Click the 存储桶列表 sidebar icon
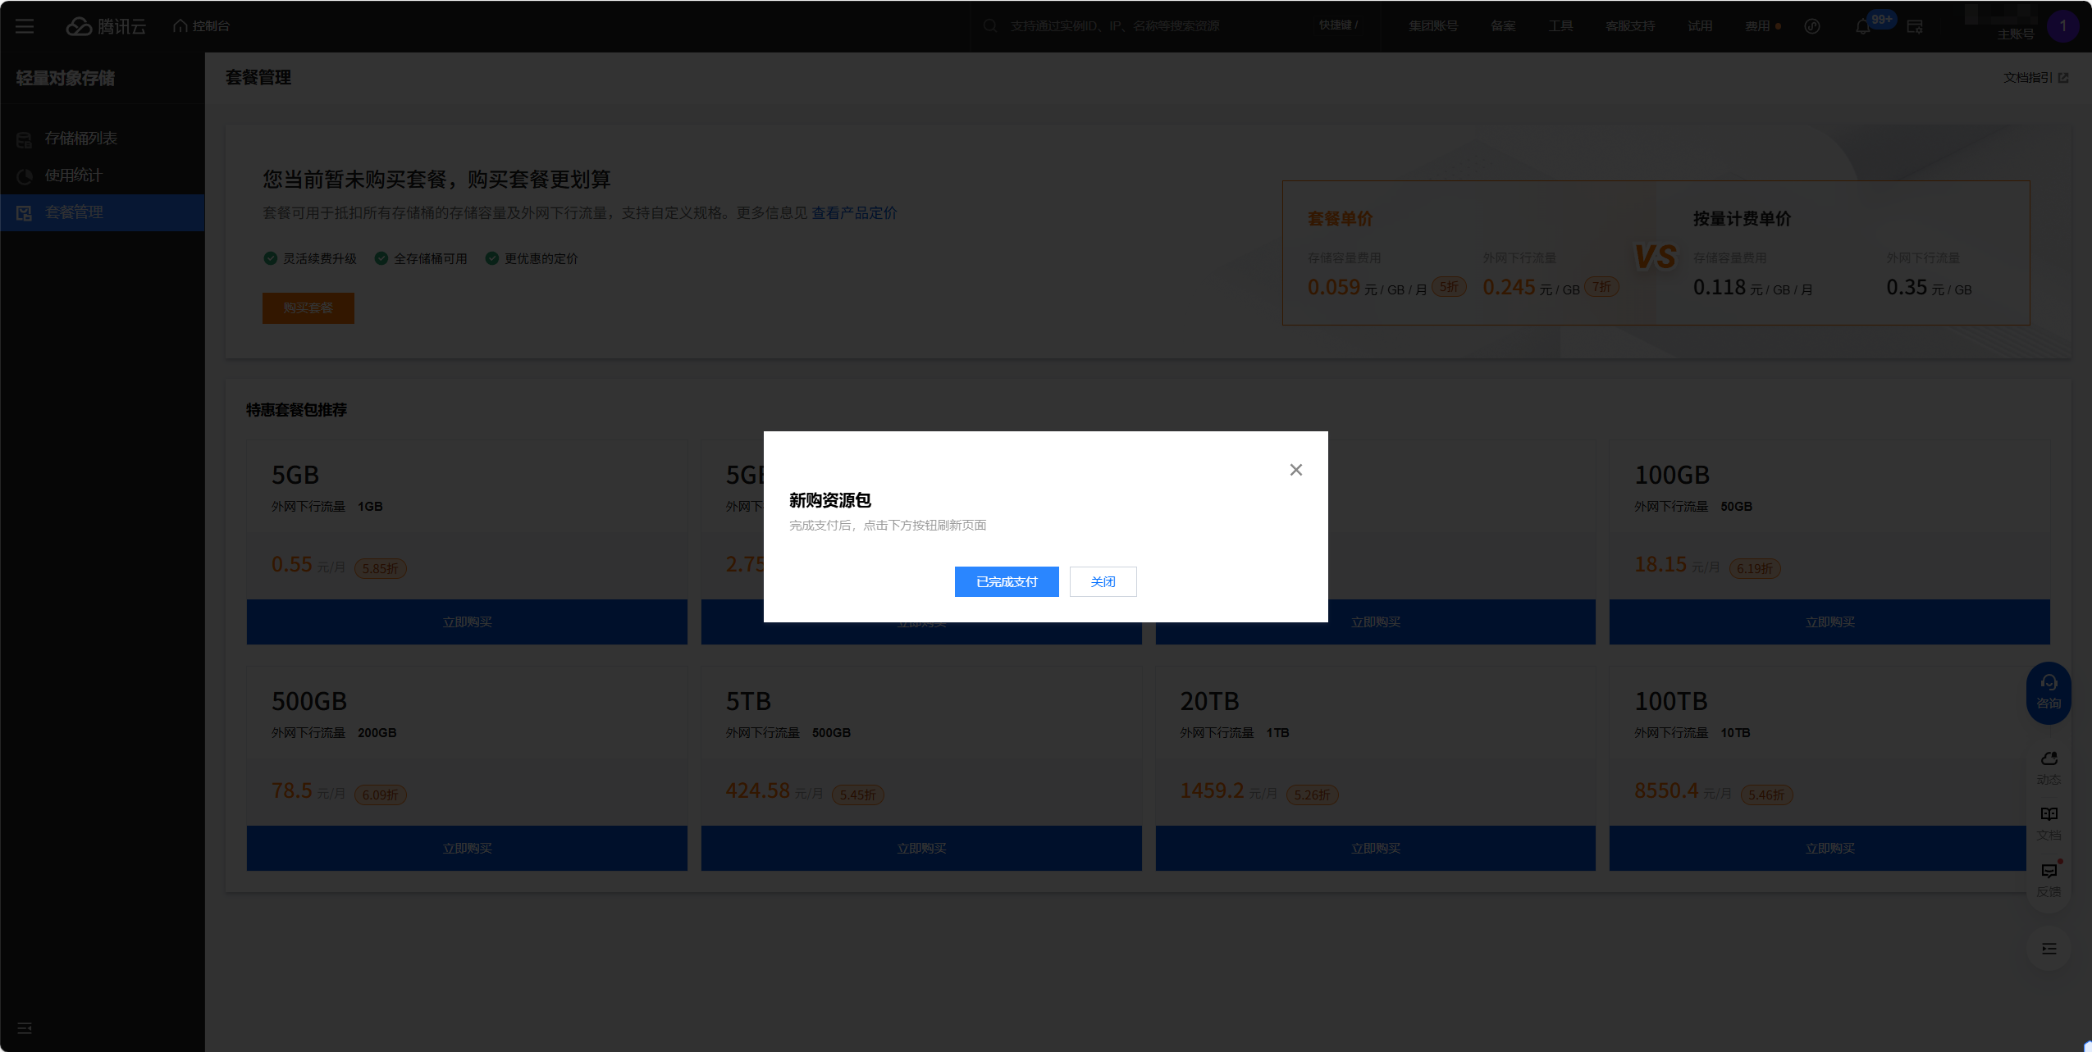The image size is (2092, 1052). tap(24, 140)
